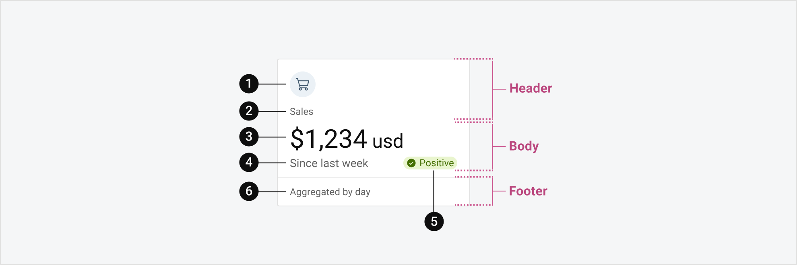Click annotation marker number 3
This screenshot has height=265, width=797.
tap(249, 137)
